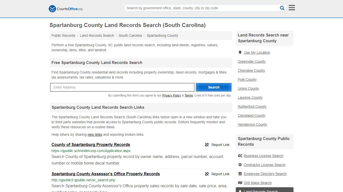Click Spartanburg County Land Records Search Links heading
Image resolution: width=343 pixels, height=192 pixels.
click(98, 107)
